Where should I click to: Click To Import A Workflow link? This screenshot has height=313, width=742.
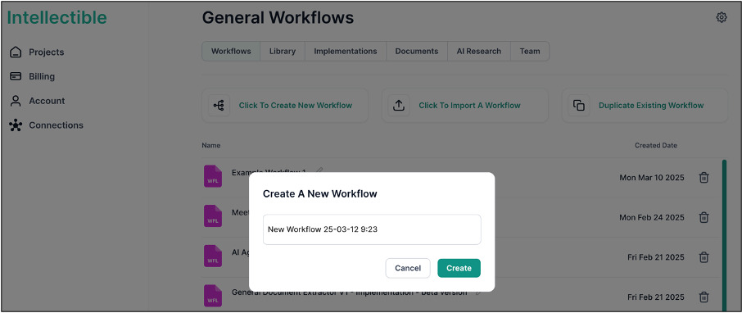point(469,106)
